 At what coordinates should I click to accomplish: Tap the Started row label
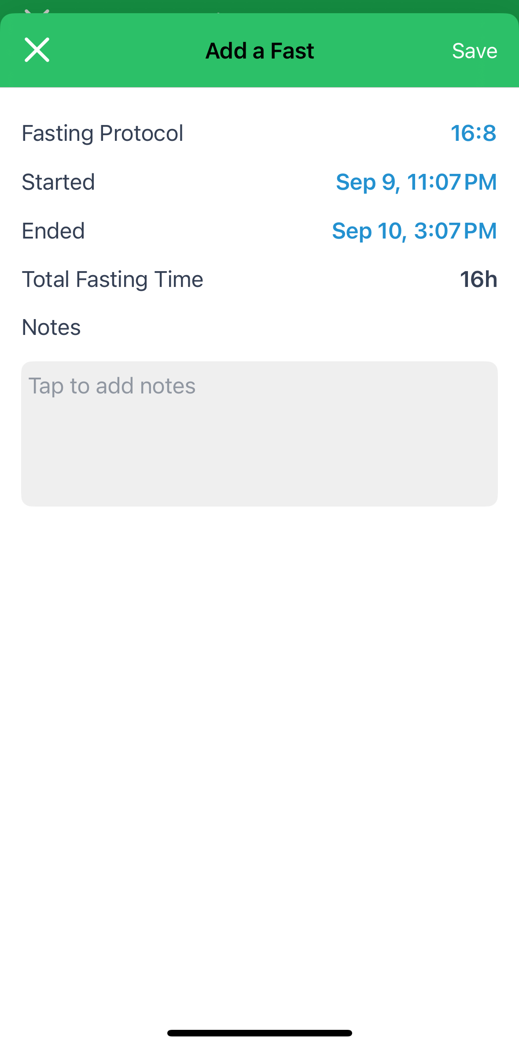pyautogui.click(x=59, y=182)
